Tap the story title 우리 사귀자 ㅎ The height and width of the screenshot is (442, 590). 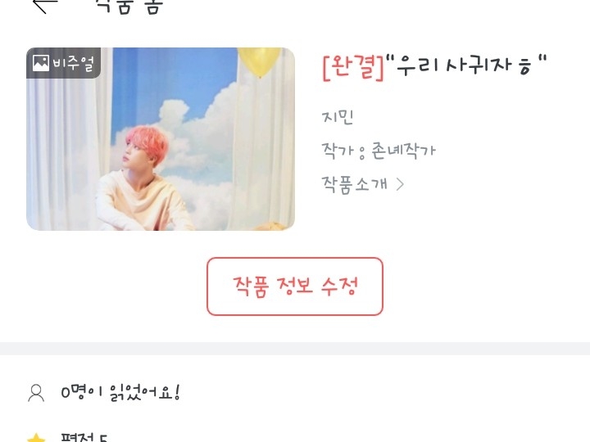(x=466, y=65)
